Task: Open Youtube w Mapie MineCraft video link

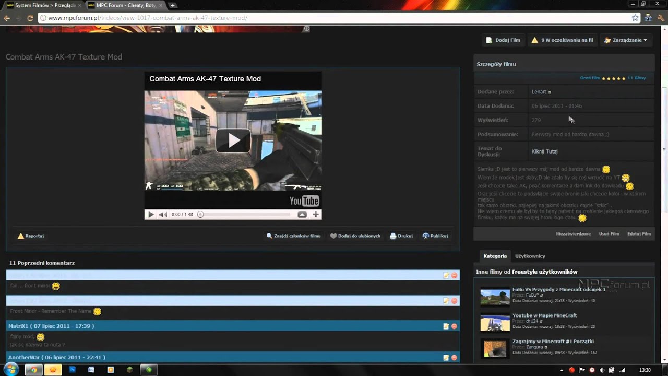Action: pyautogui.click(x=545, y=315)
